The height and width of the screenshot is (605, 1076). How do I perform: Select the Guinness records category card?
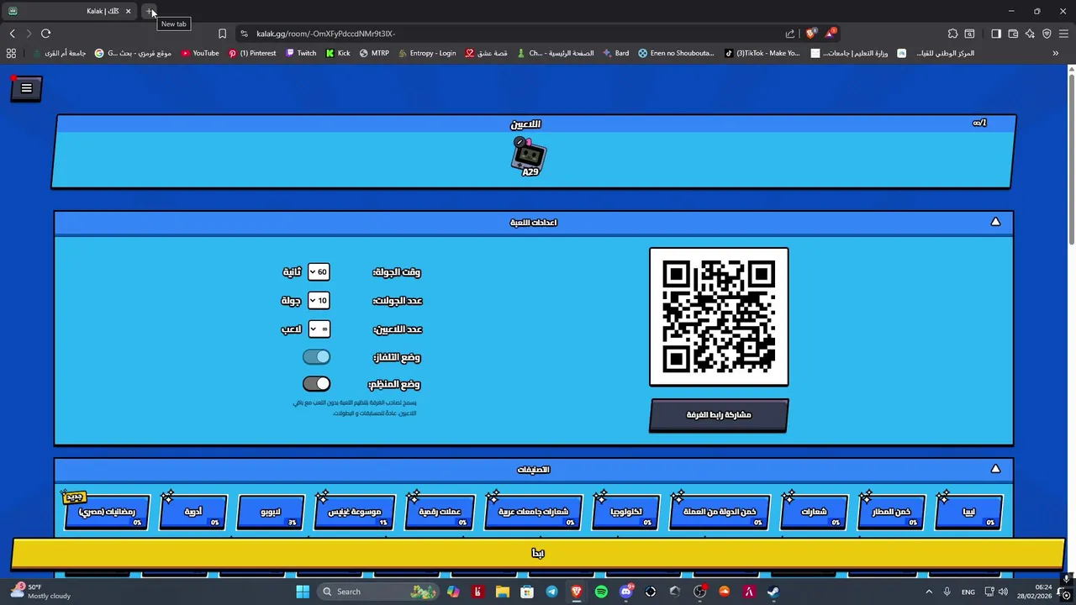(354, 512)
